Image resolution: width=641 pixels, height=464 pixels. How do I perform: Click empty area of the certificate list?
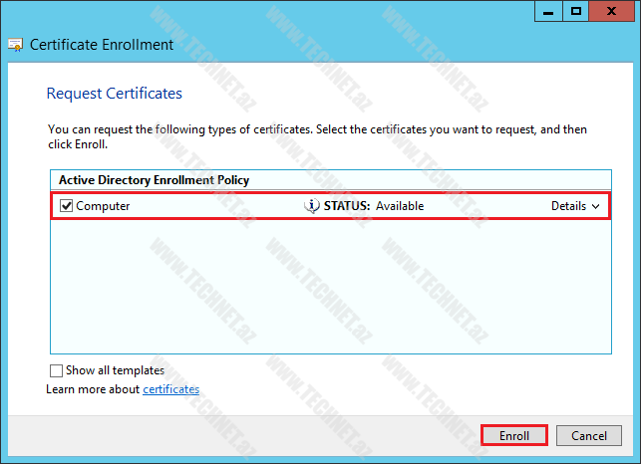[x=329, y=289]
